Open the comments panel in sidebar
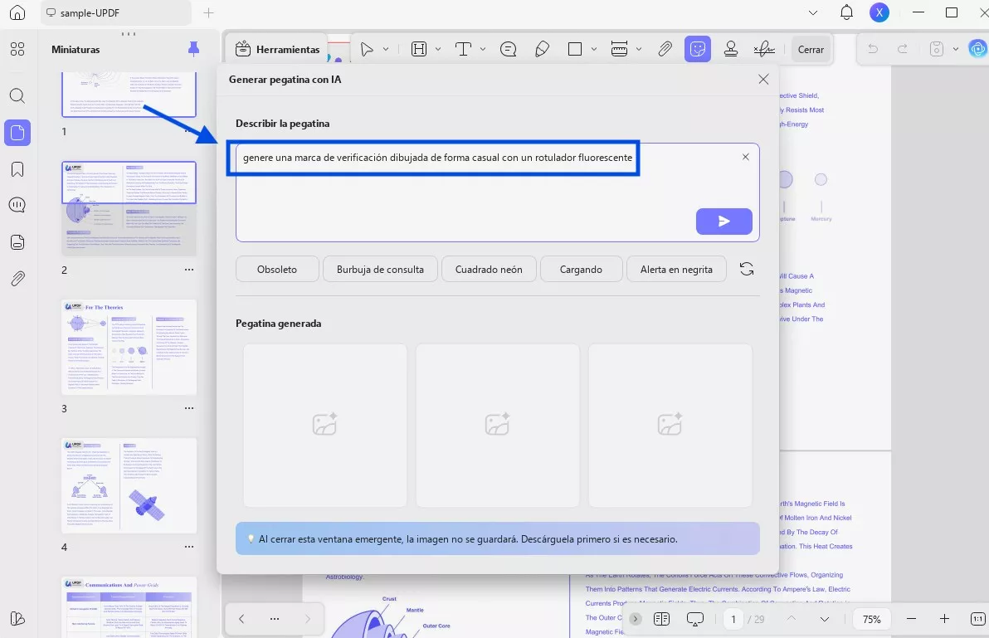This screenshot has width=989, height=638. point(17,205)
